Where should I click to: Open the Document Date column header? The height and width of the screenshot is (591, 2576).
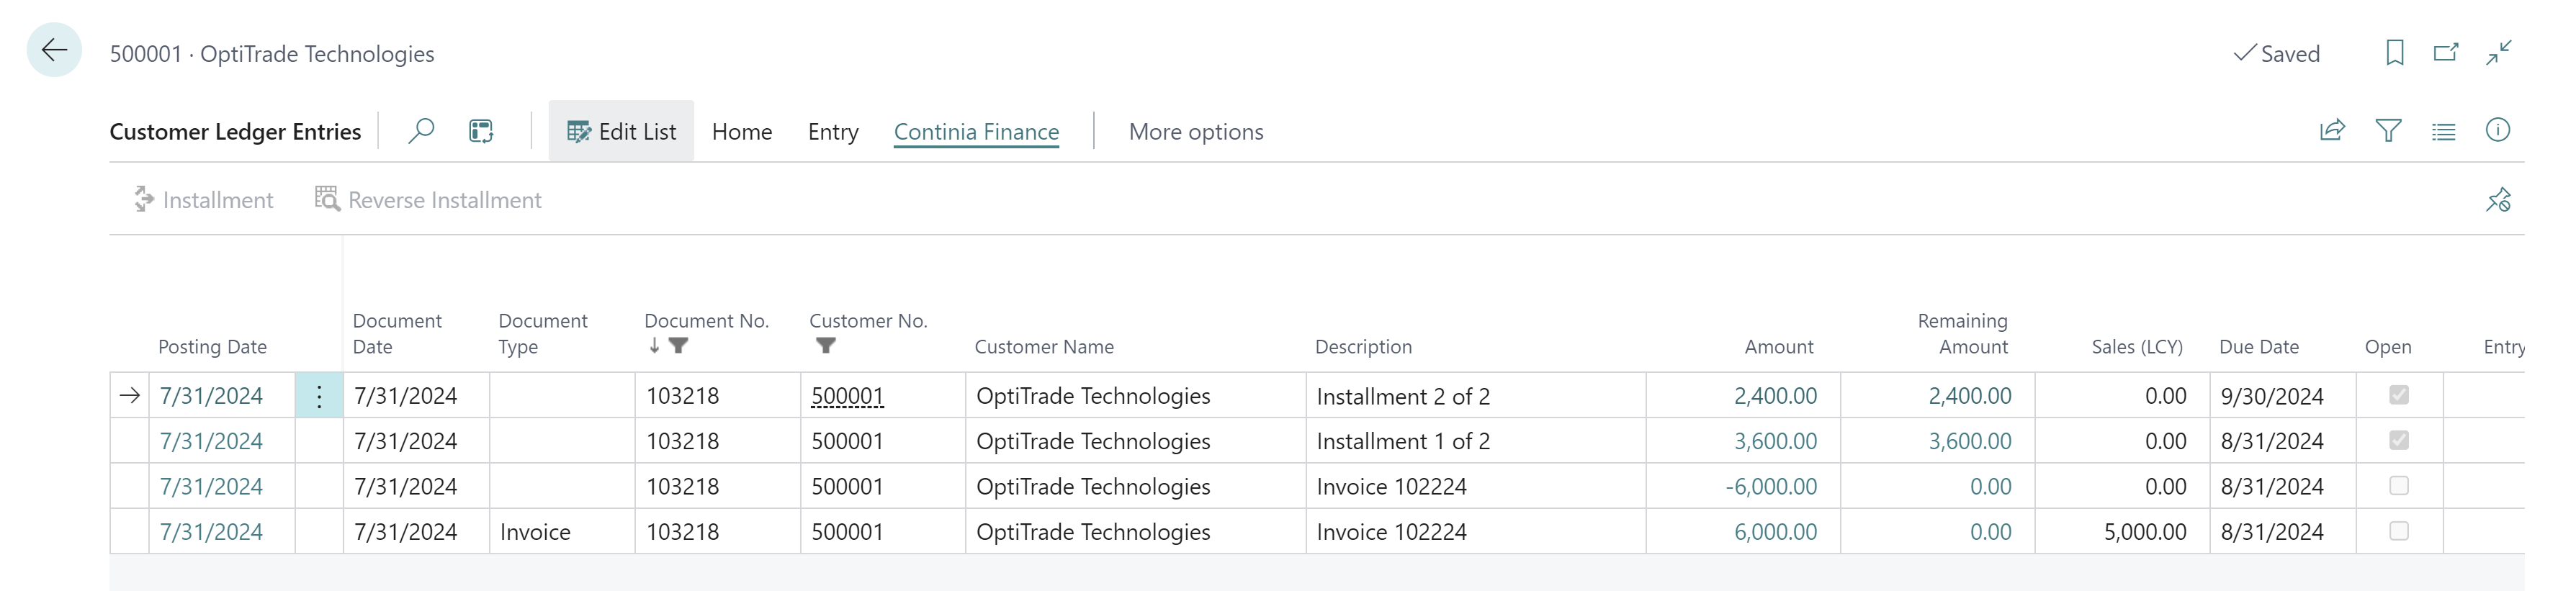click(397, 334)
